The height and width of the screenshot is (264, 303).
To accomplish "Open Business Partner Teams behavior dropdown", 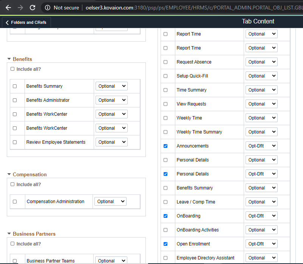I will pos(111,260).
